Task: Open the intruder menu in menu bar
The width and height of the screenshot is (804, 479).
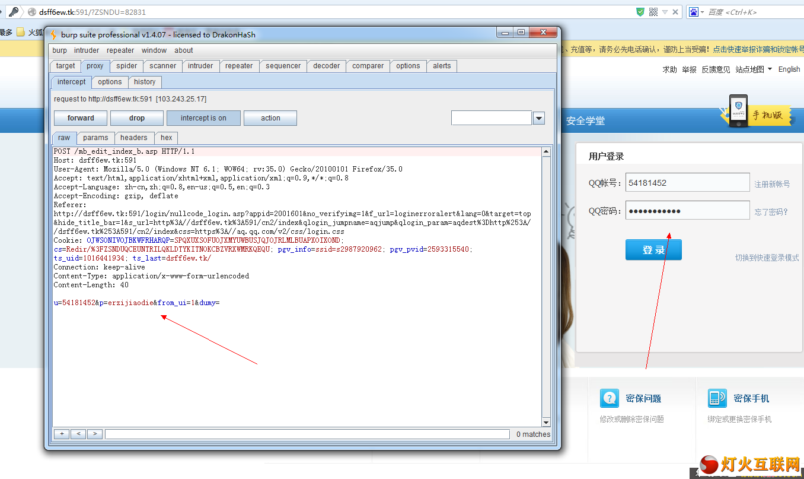Action: coord(87,50)
